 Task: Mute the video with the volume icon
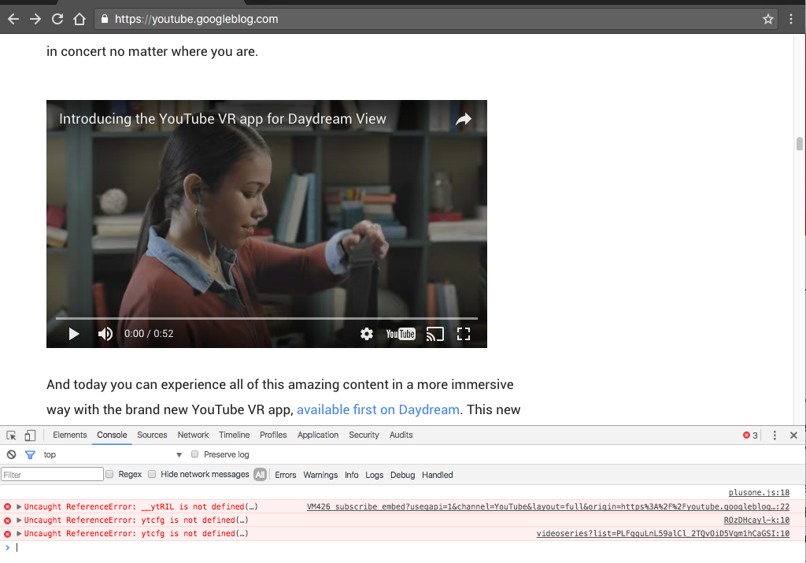[x=105, y=334]
